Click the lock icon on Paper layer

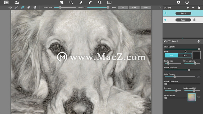click(194, 20)
